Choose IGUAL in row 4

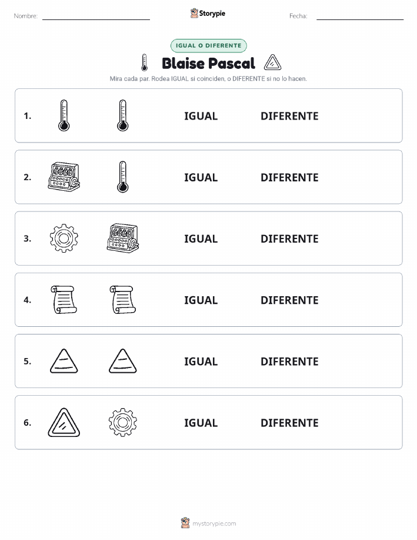click(201, 300)
